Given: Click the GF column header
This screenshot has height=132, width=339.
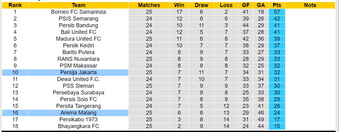Looking at the screenshot, I should (x=245, y=5).
